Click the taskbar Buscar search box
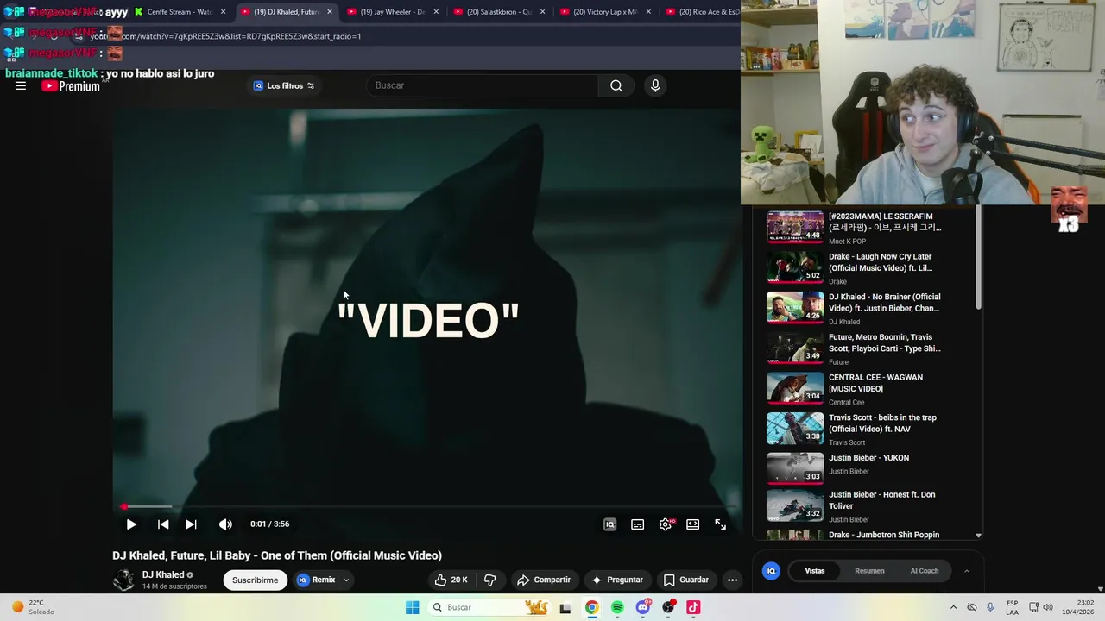The image size is (1105, 621). [489, 607]
